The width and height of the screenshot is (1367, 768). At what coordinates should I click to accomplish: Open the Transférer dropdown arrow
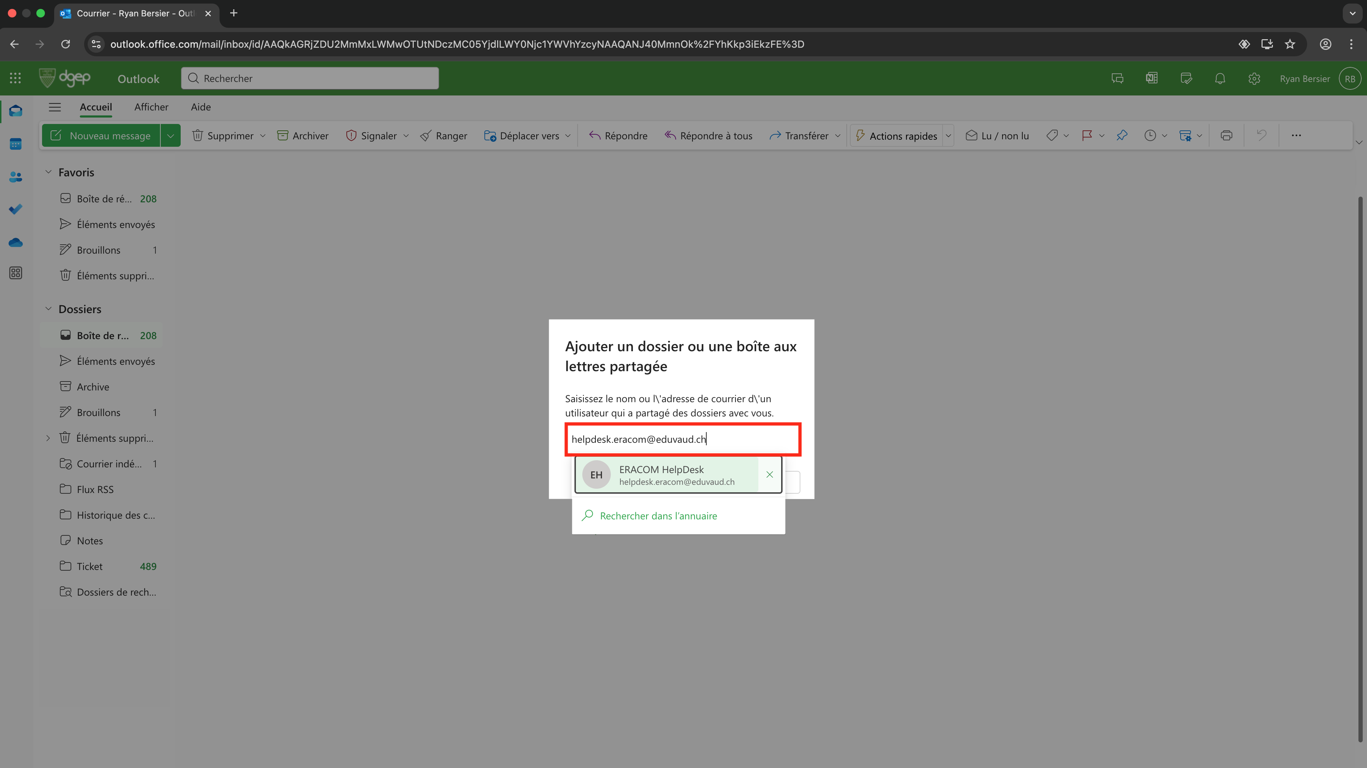(x=837, y=136)
